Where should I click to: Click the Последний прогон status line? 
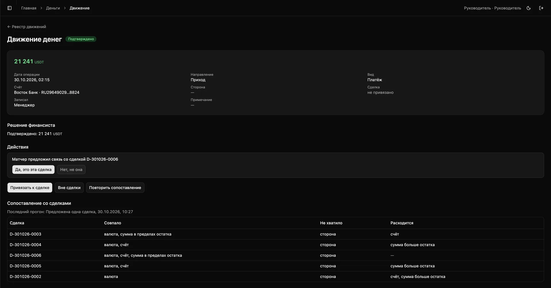coord(70,212)
